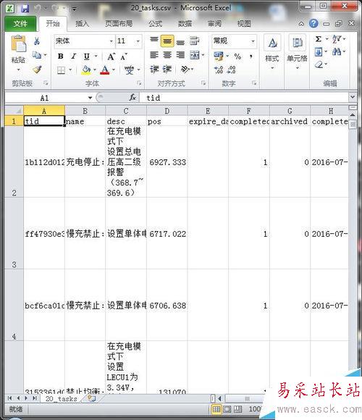Select the Format Painter brush
Image resolution: width=362 pixels, height=420 pixels.
[x=37, y=70]
